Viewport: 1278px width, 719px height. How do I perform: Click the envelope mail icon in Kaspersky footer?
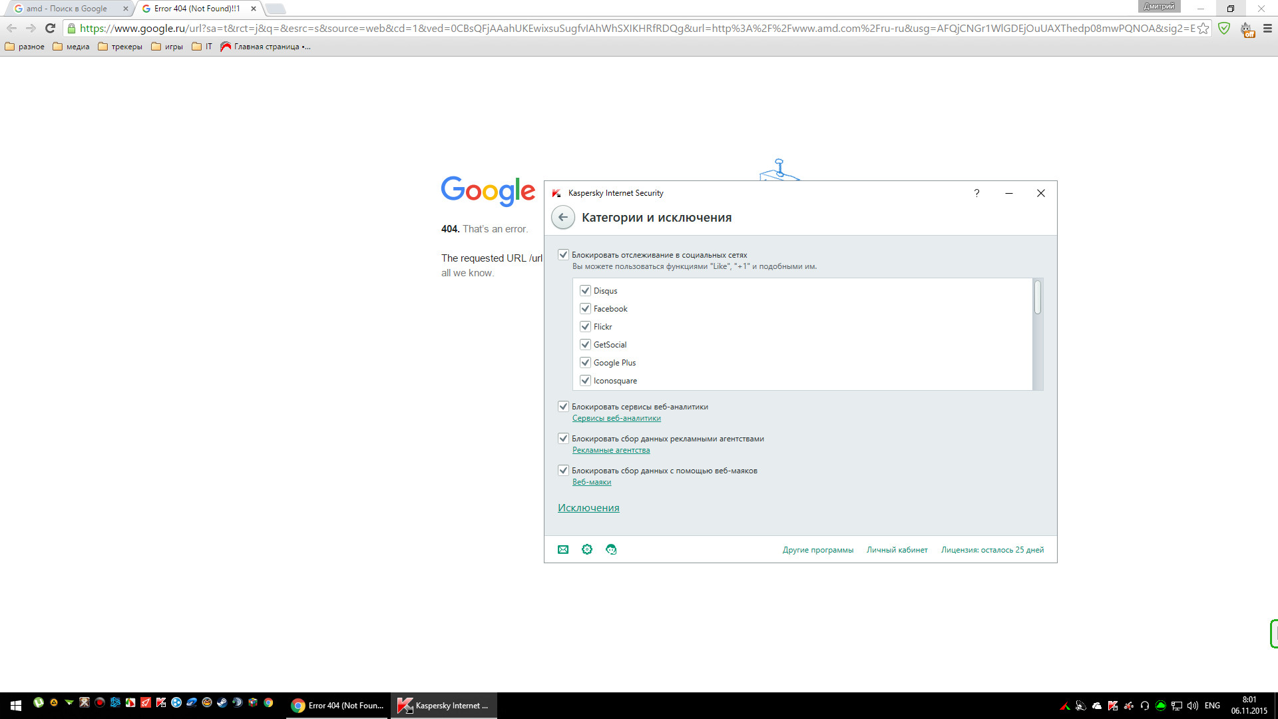click(563, 549)
